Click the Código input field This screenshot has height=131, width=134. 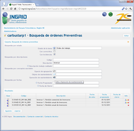point(76,60)
